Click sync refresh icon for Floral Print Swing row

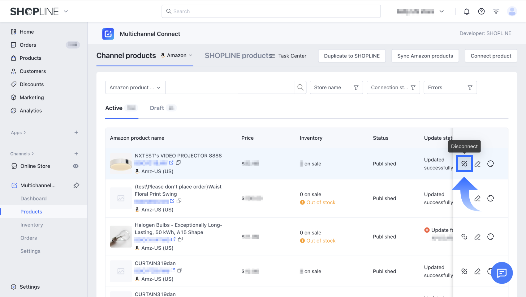(x=490, y=198)
